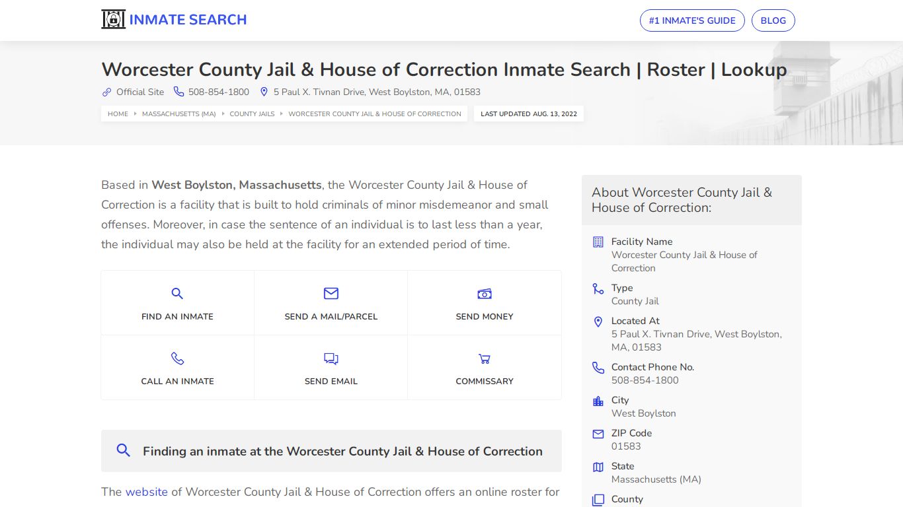Click the search icon in Finding an inmate heading
The height and width of the screenshot is (507, 903).
[123, 450]
